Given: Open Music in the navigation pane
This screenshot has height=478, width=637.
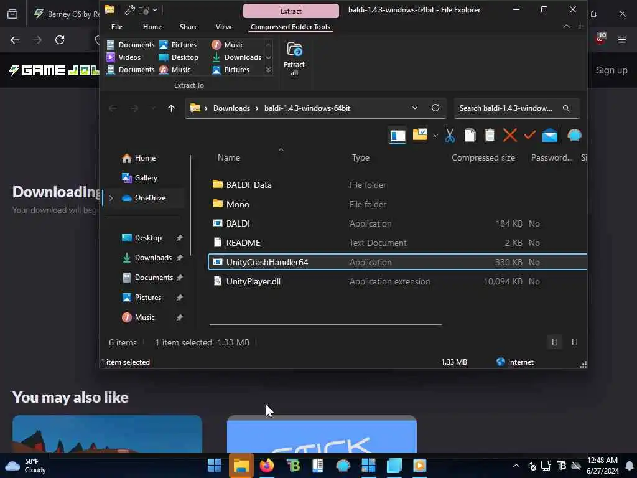Looking at the screenshot, I should click(138, 317).
